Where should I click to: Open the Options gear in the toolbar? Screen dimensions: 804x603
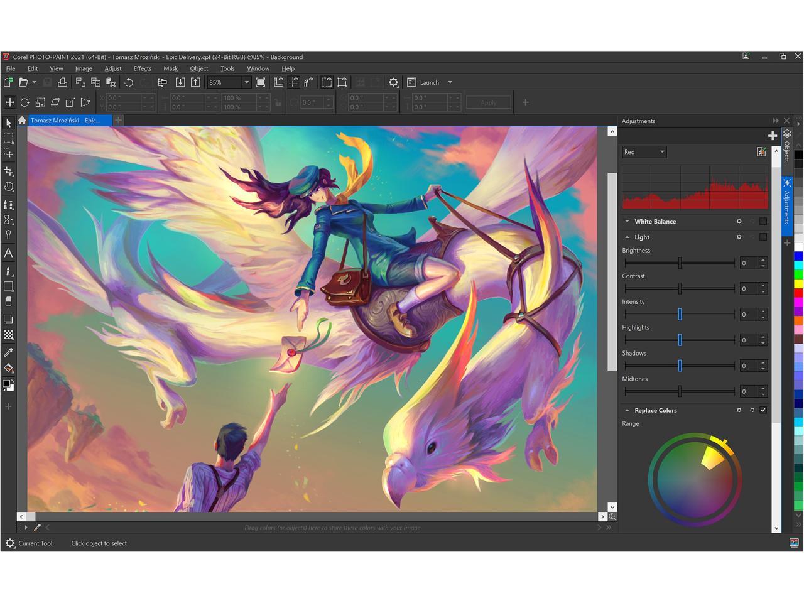coord(393,82)
